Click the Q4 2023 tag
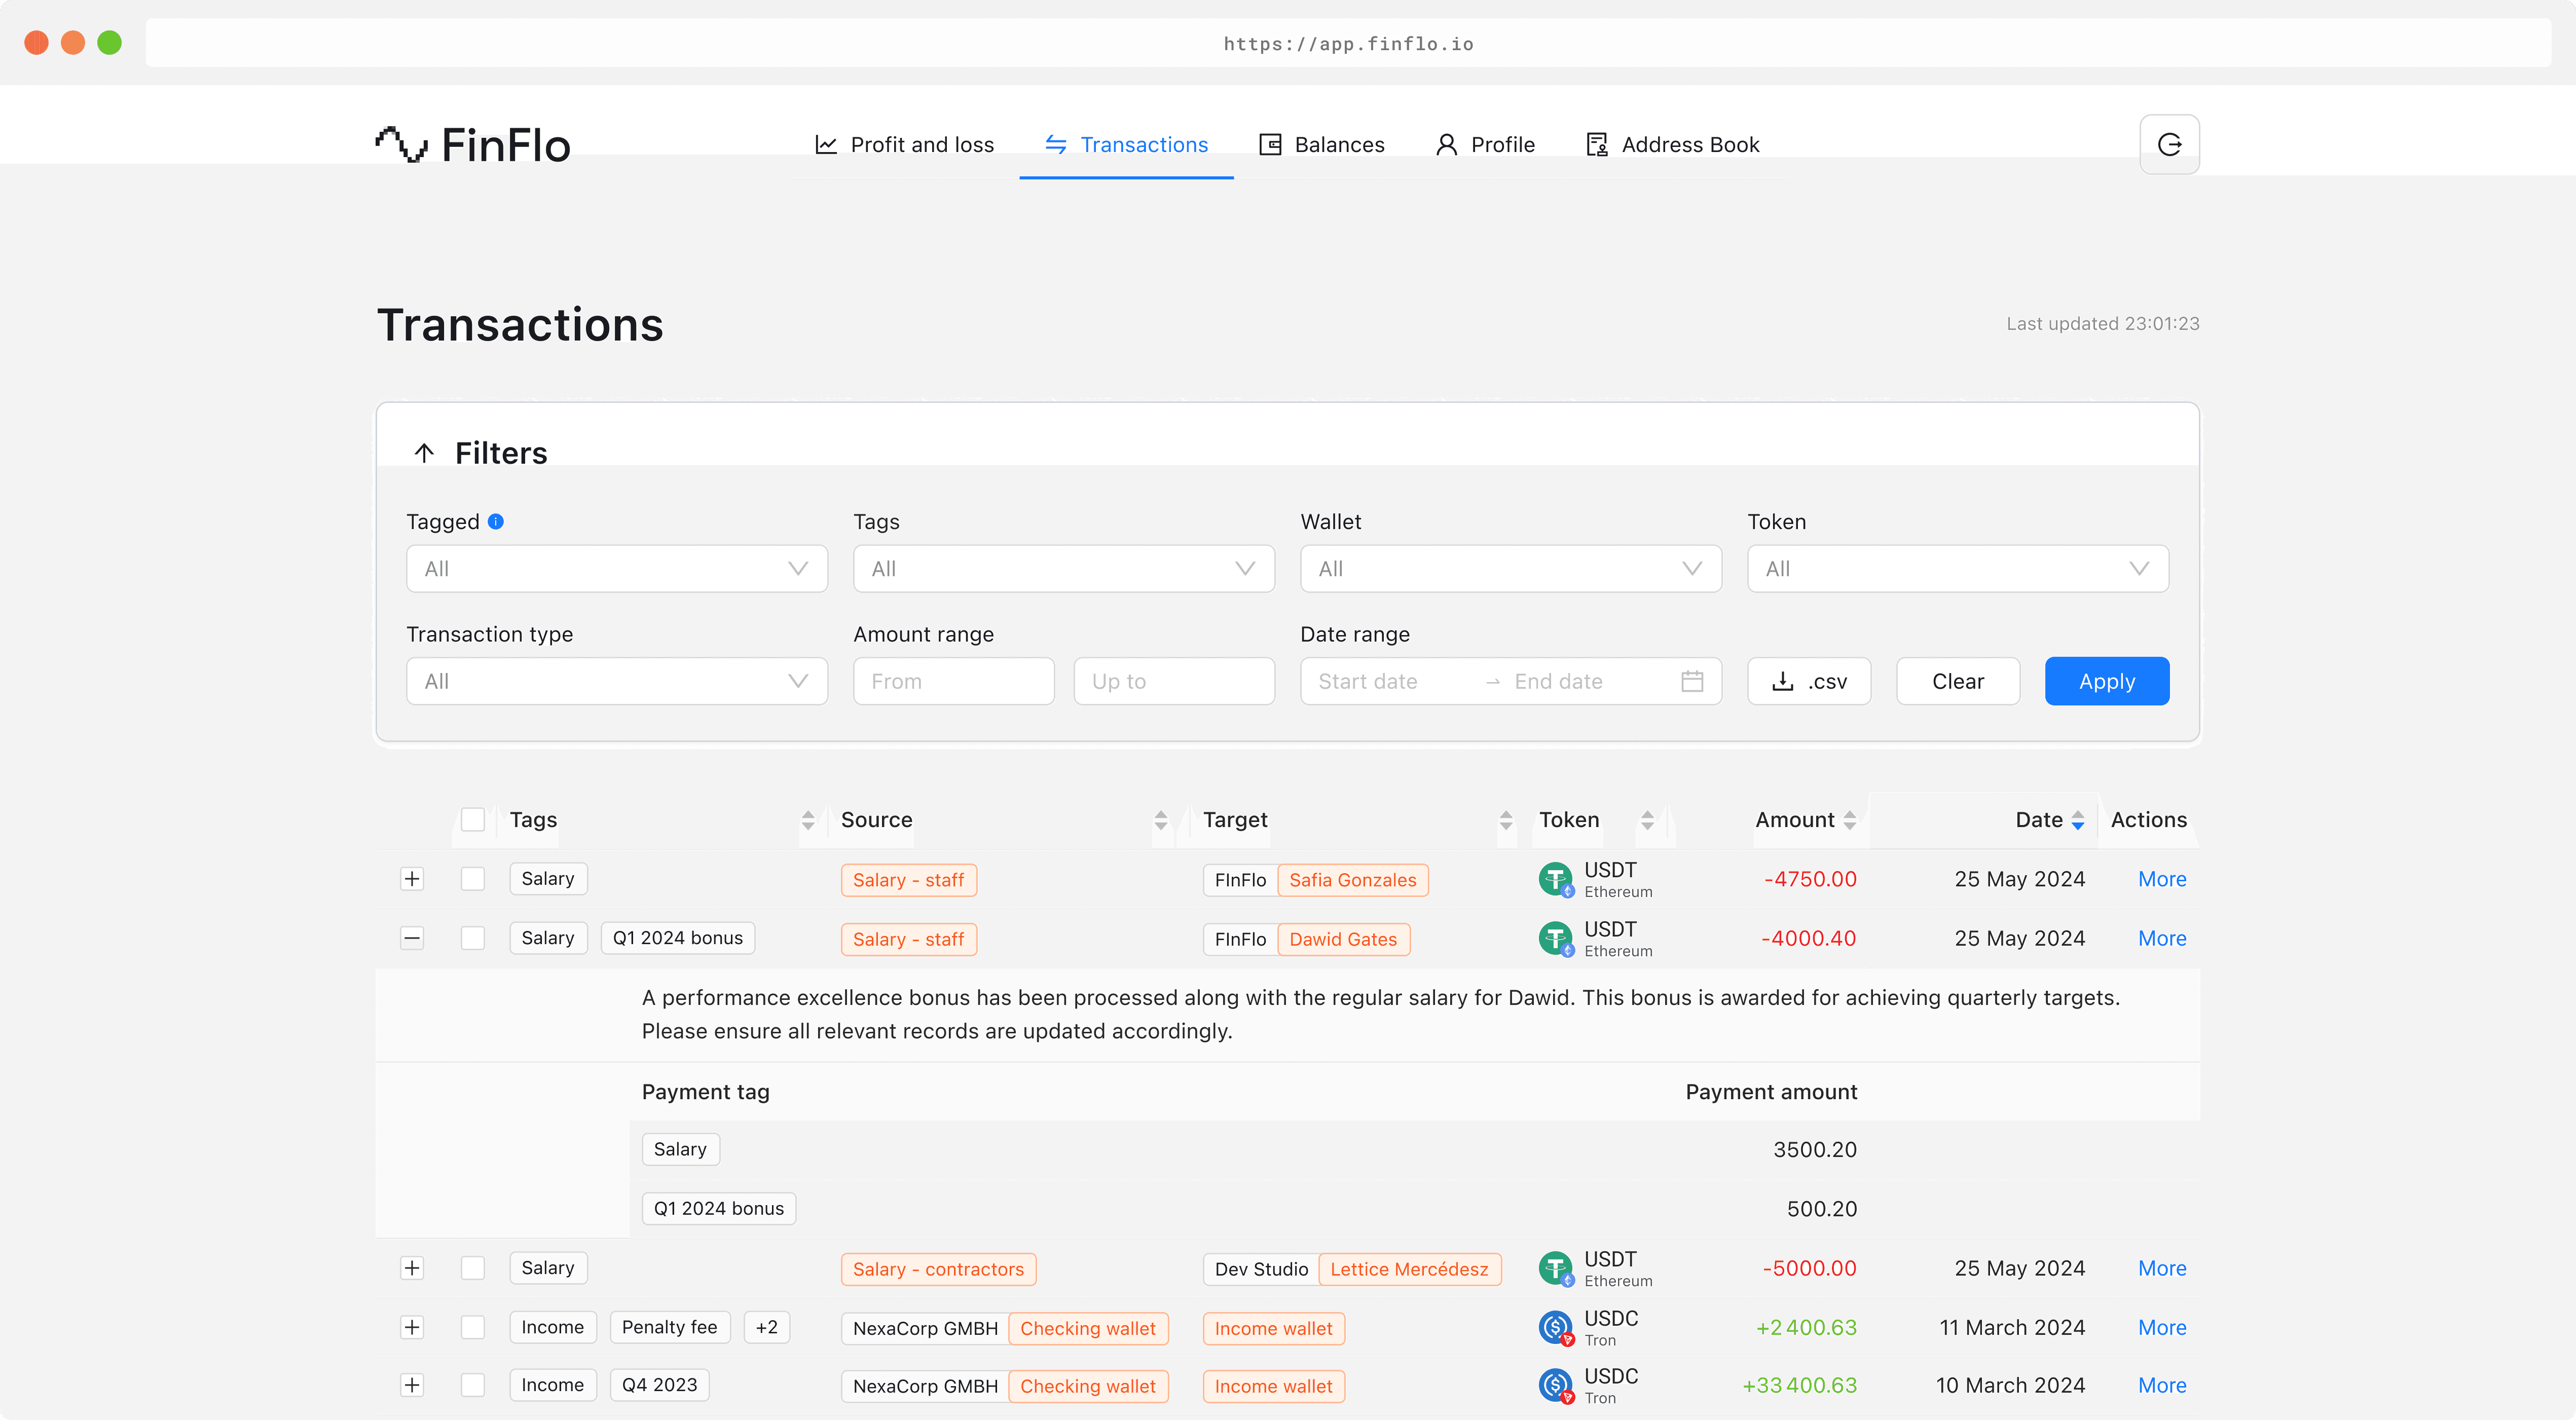The width and height of the screenshot is (2576, 1420). coord(660,1385)
